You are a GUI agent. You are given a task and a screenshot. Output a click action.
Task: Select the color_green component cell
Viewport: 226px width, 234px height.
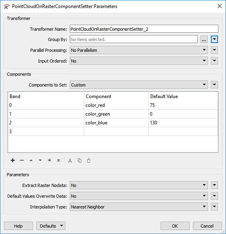116,114
